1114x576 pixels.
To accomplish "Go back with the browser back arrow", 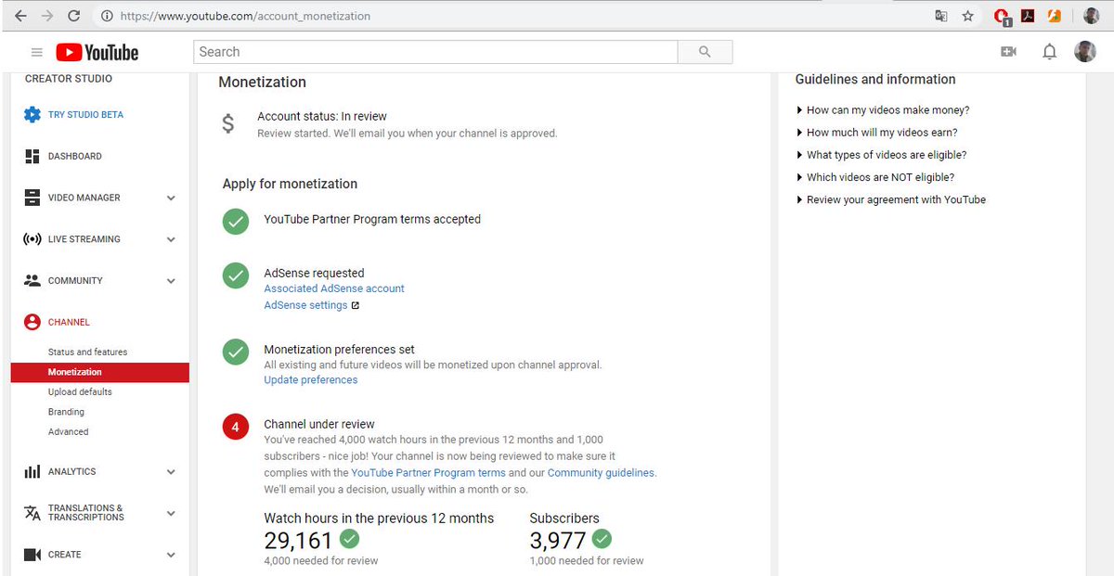I will coord(20,16).
